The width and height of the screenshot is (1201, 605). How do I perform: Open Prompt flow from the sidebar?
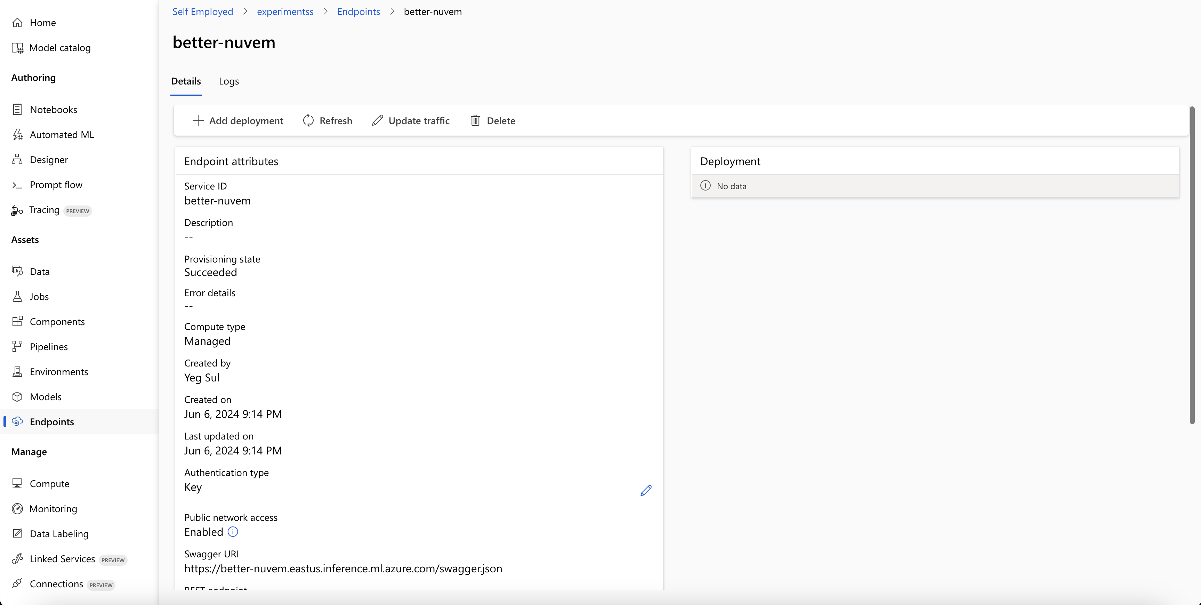56,185
